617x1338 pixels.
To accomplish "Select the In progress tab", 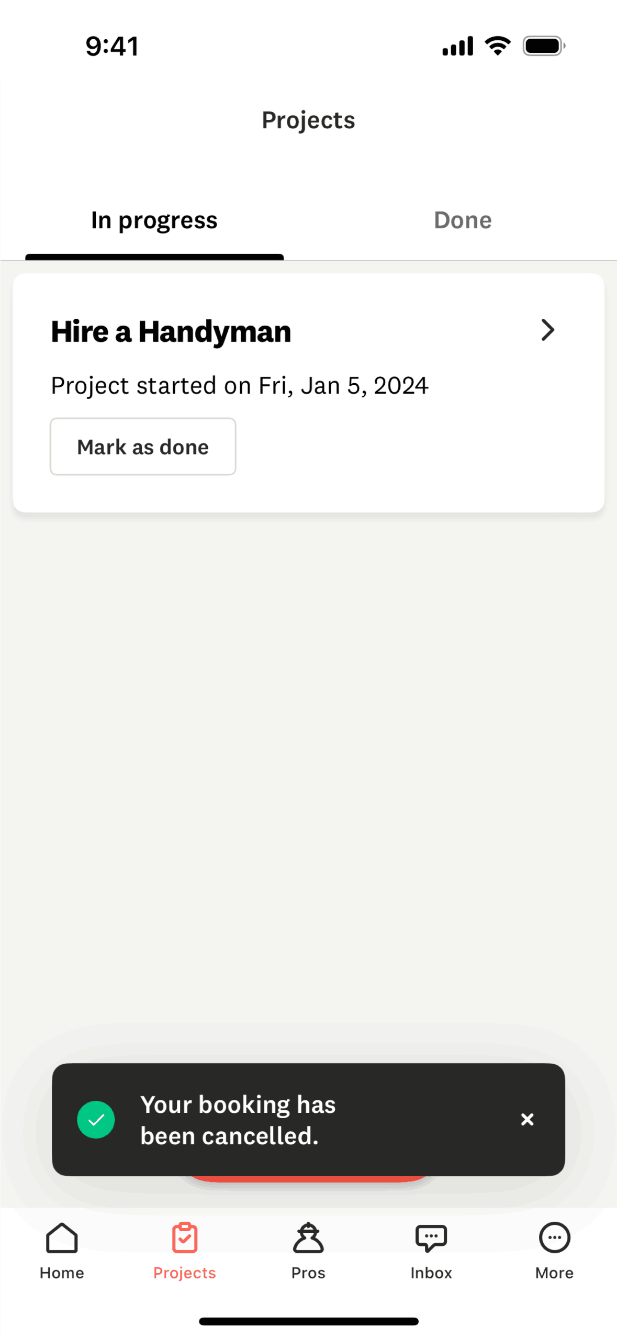I will (x=154, y=220).
